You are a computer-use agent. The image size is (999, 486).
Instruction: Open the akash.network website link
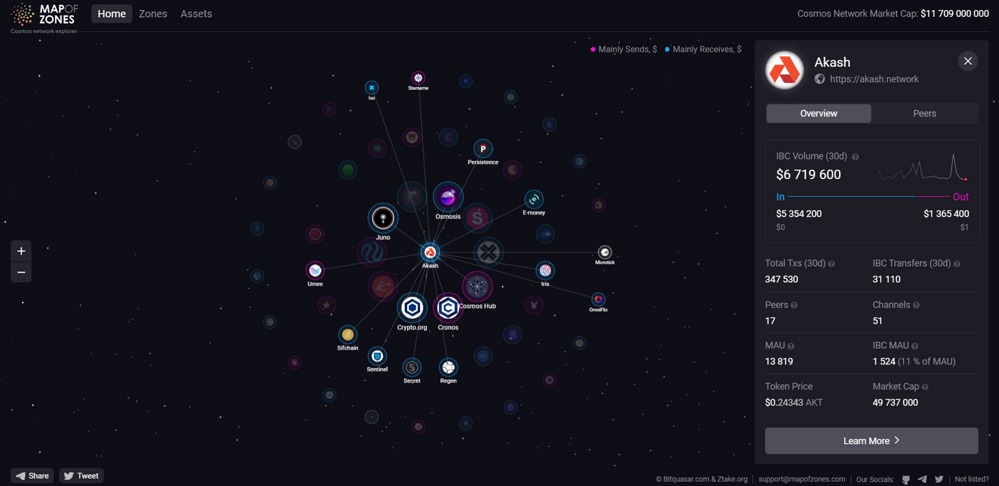coord(874,79)
